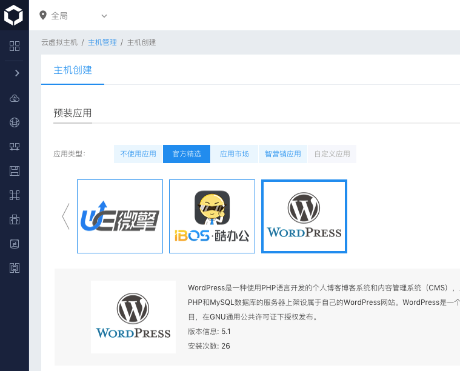Open the four-squares product overview icon
This screenshot has width=460, height=371.
tap(15, 46)
